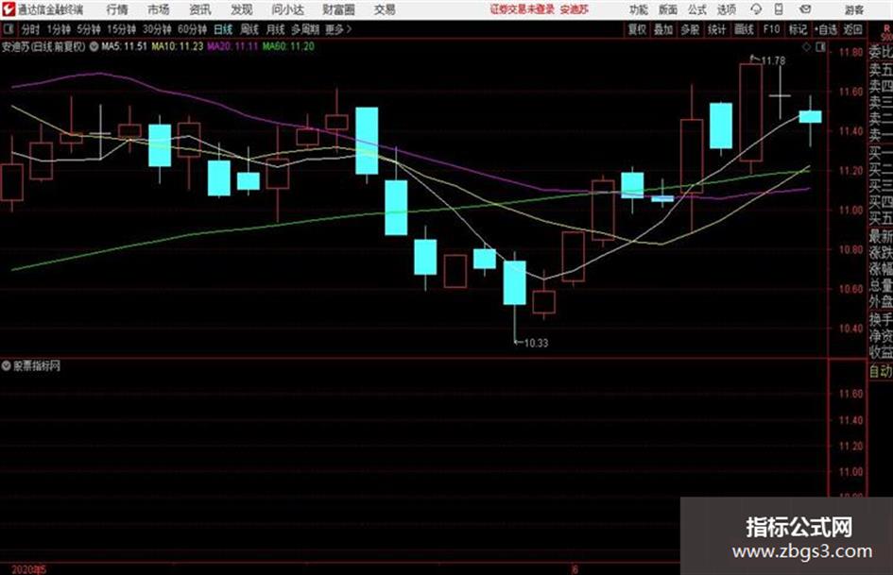Screen dimensions: 893x575
Task: Toggle the panel layout icon left of 分时
Action: 8,29
